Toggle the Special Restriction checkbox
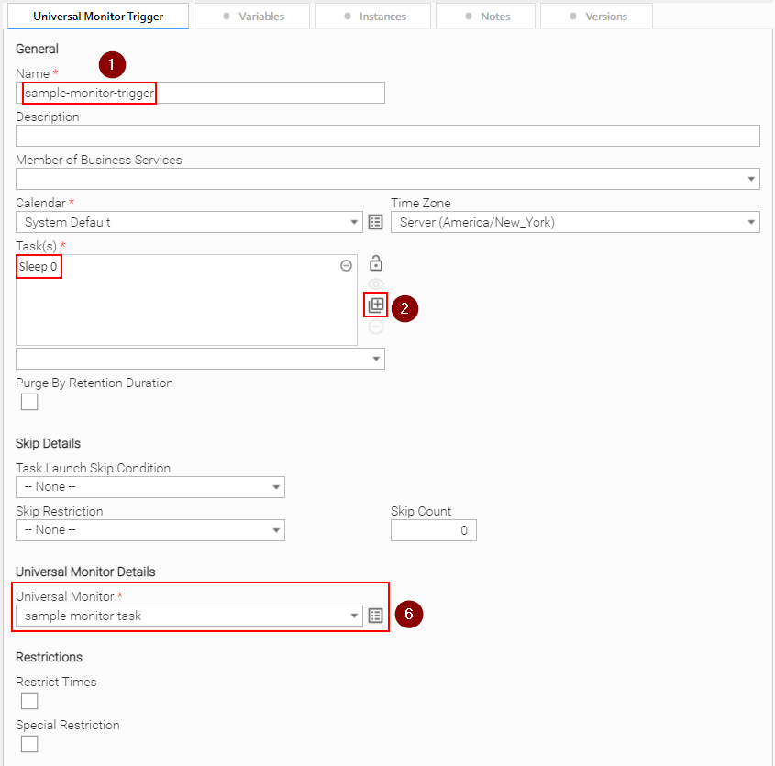 coord(29,744)
